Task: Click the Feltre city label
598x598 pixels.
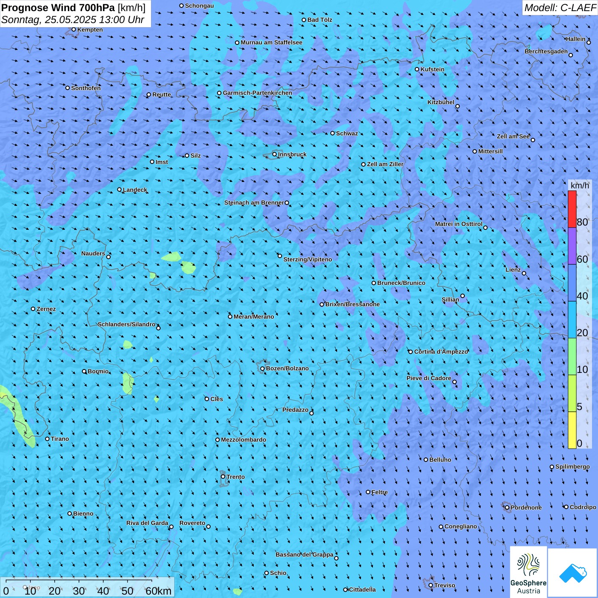Action: tap(380, 492)
